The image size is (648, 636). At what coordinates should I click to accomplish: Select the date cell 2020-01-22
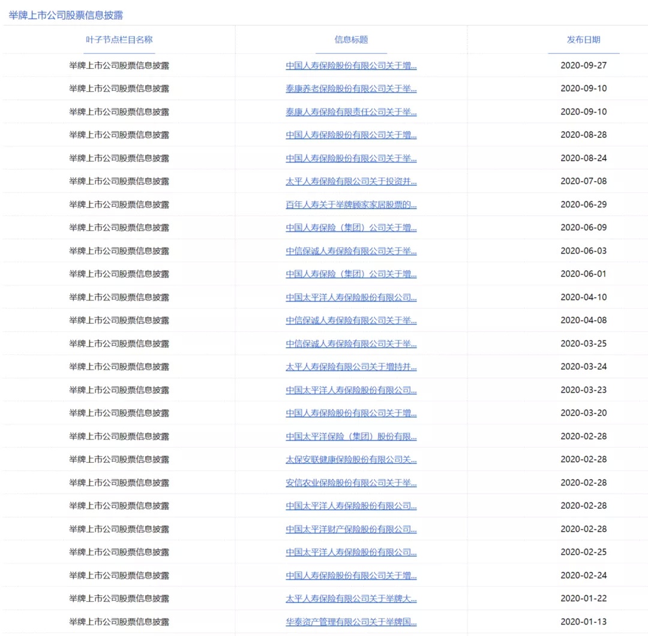[x=584, y=598]
